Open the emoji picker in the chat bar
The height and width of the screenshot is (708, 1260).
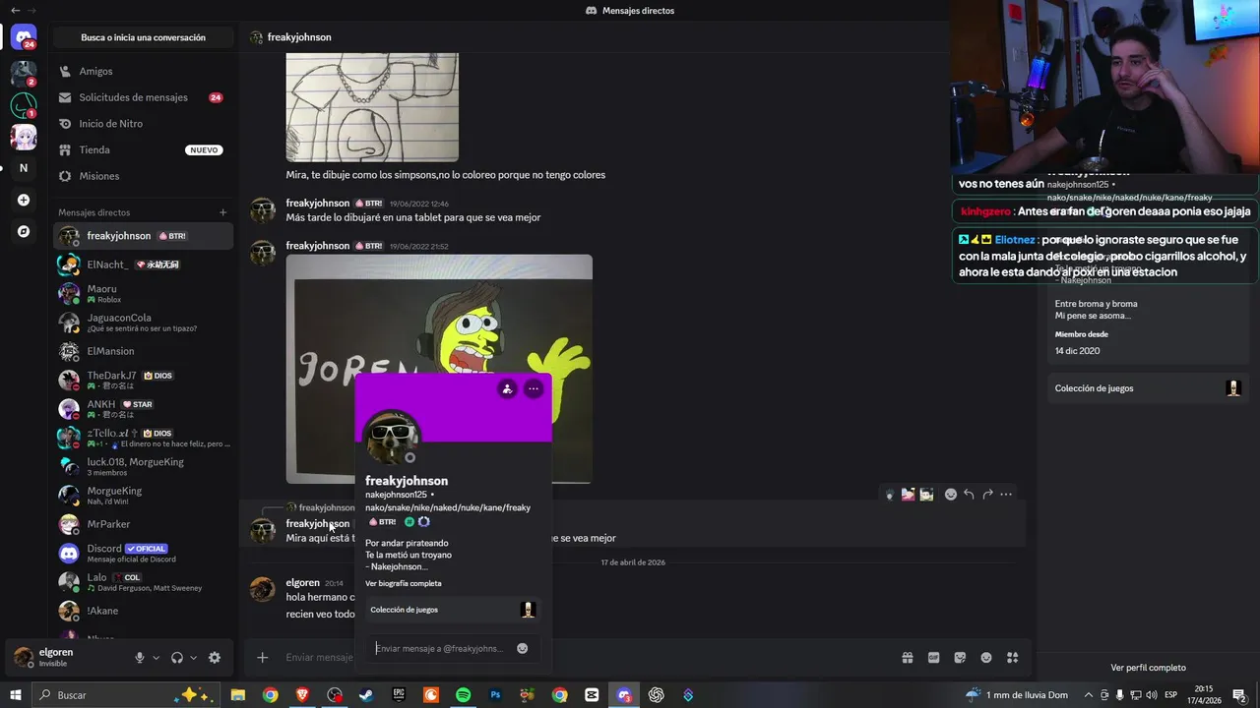[986, 658]
